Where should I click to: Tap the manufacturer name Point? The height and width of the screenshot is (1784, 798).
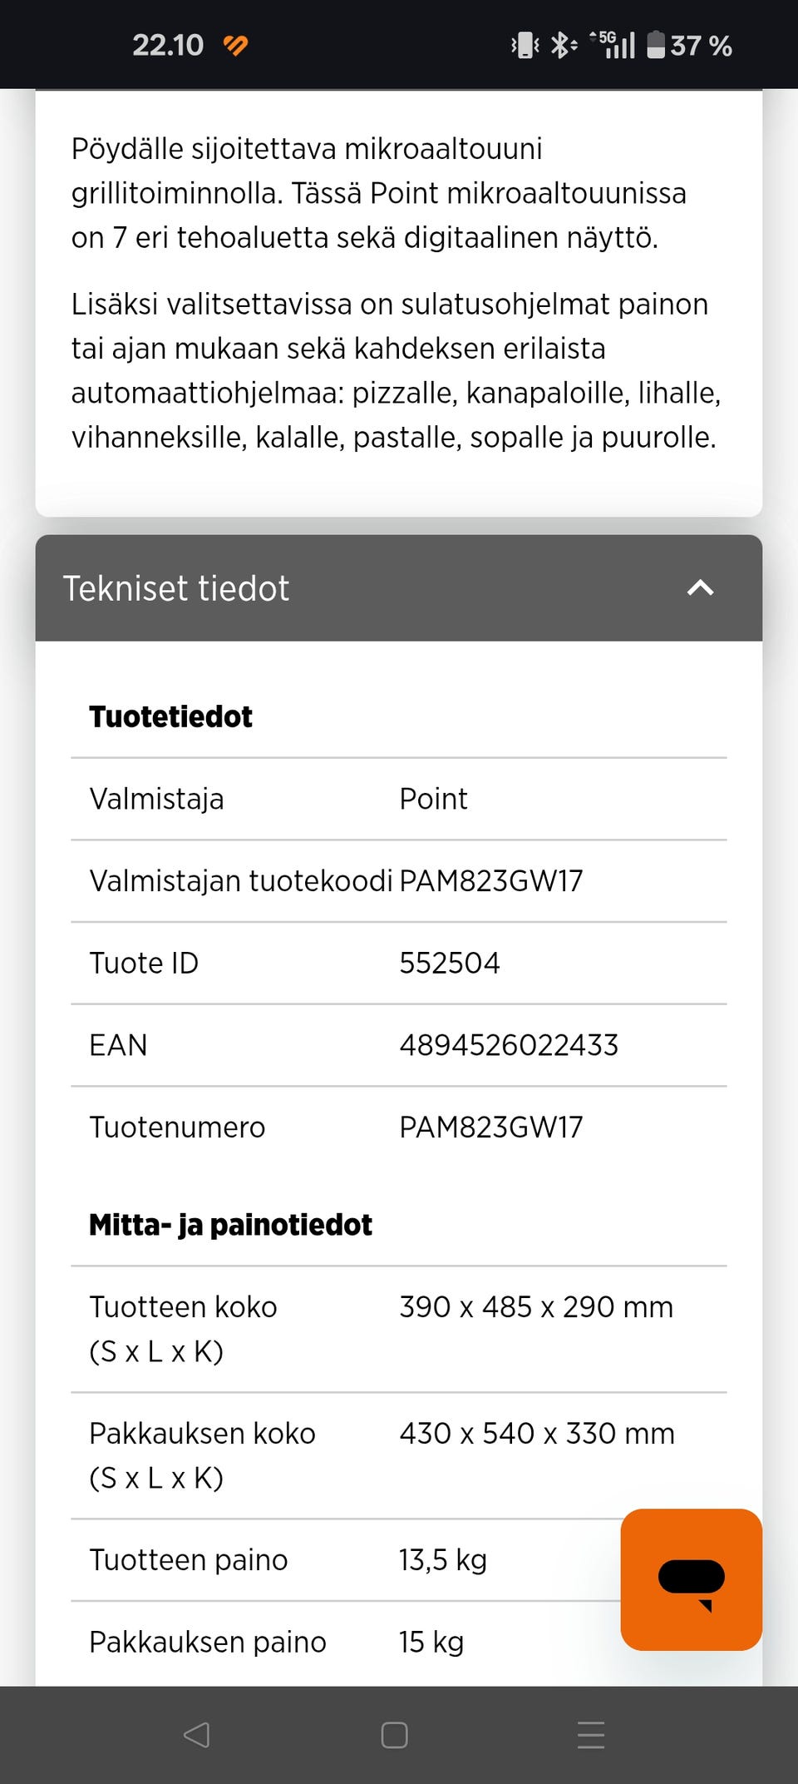pos(433,799)
